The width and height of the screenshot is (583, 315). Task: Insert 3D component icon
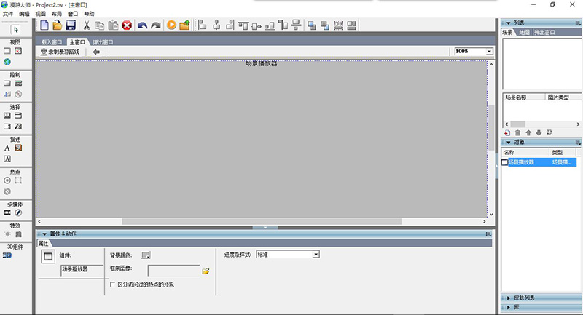7,255
